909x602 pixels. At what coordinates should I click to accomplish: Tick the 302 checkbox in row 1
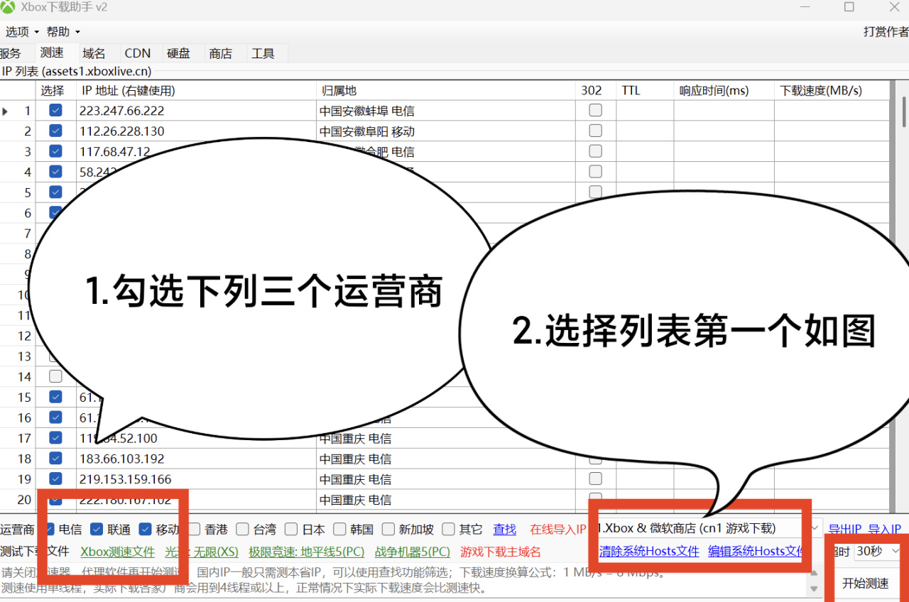click(x=595, y=110)
